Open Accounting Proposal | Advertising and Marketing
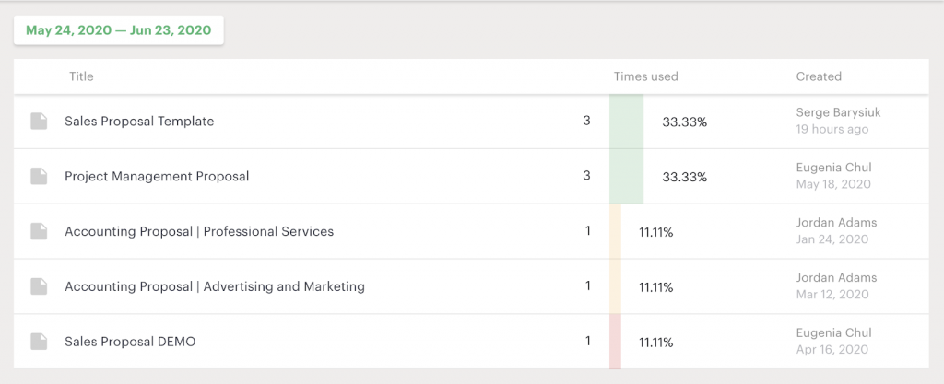Viewport: 944px width, 384px height. click(214, 286)
